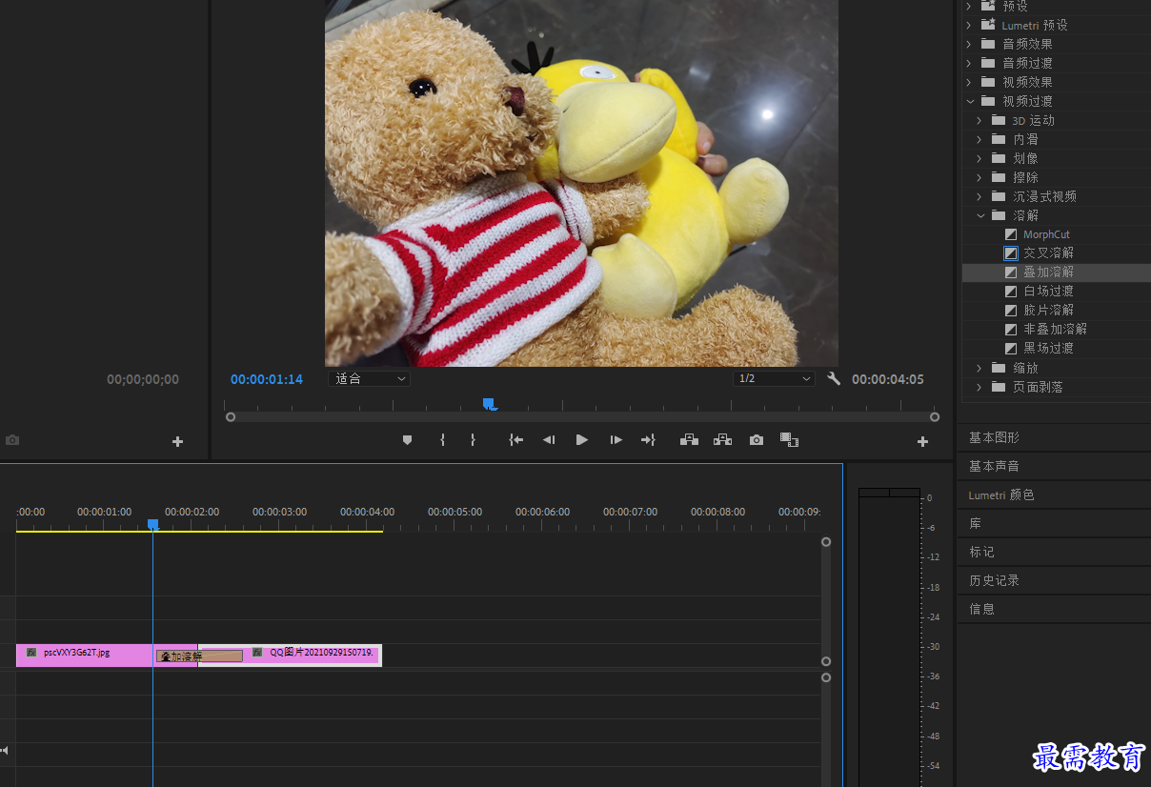Expand 沉浸式视频 folder
Viewport: 1151px width, 787px height.
(980, 196)
